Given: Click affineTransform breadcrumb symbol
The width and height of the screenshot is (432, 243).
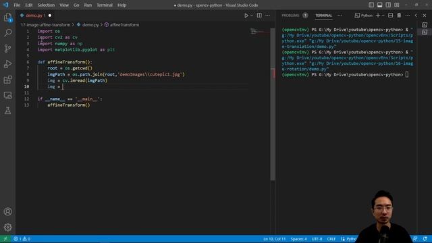Looking at the screenshot, I should click(x=122, y=25).
